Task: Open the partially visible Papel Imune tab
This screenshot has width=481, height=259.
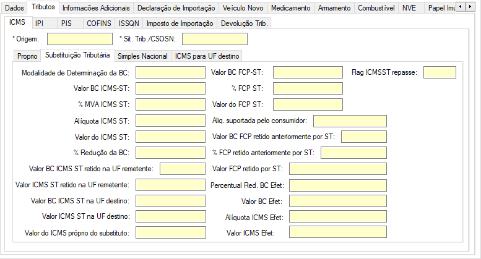Action: click(441, 8)
